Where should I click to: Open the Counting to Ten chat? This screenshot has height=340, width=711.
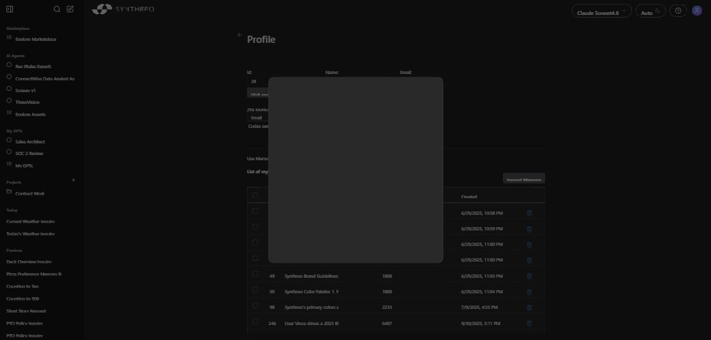pyautogui.click(x=22, y=286)
